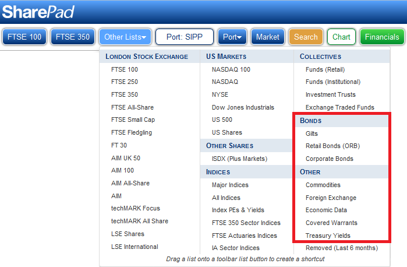Viewport: 407px width, 267px height.
Task: Select the FT 30 list
Action: pos(119,145)
